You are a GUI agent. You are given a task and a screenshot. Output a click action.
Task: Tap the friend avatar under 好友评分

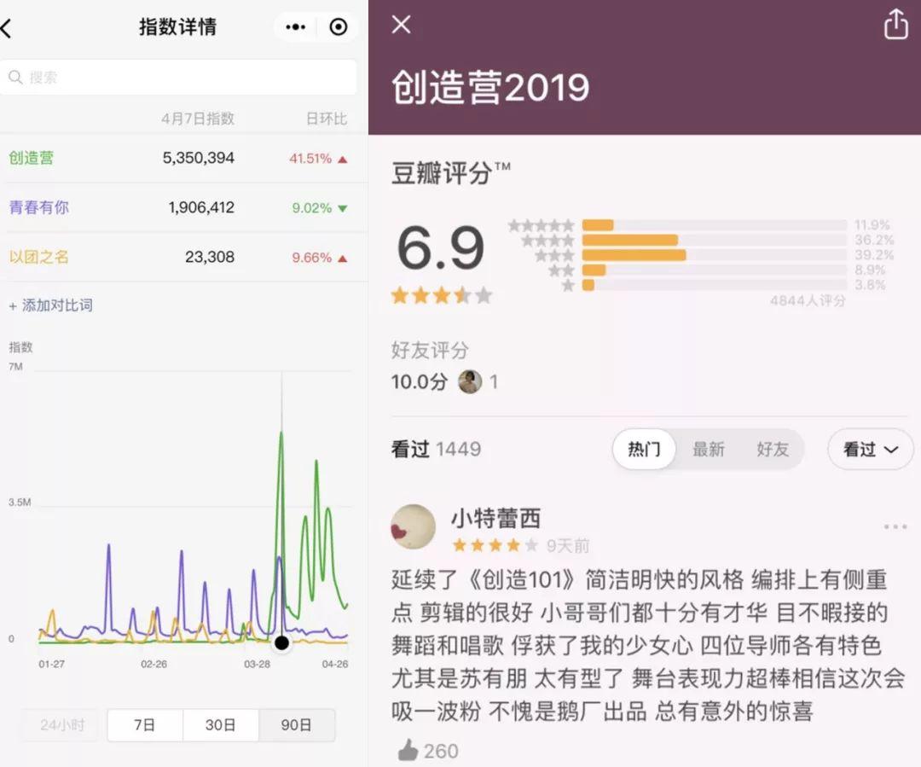click(470, 381)
